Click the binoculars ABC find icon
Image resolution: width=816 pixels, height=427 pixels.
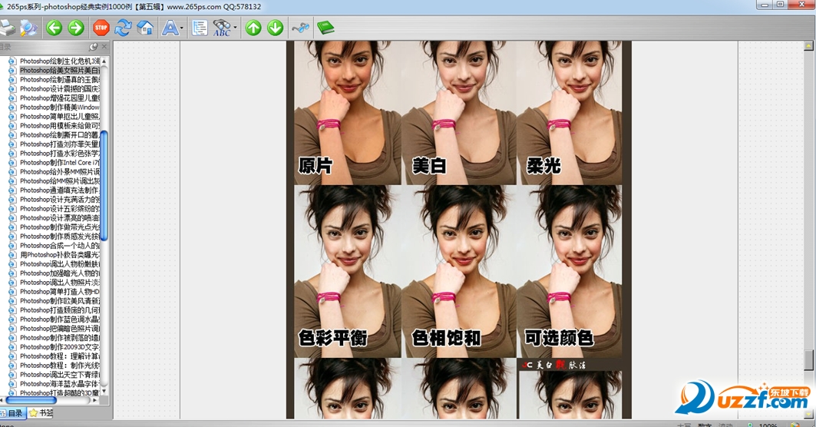pos(221,28)
